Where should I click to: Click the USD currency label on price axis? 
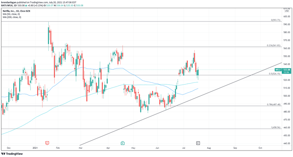coord(287,11)
